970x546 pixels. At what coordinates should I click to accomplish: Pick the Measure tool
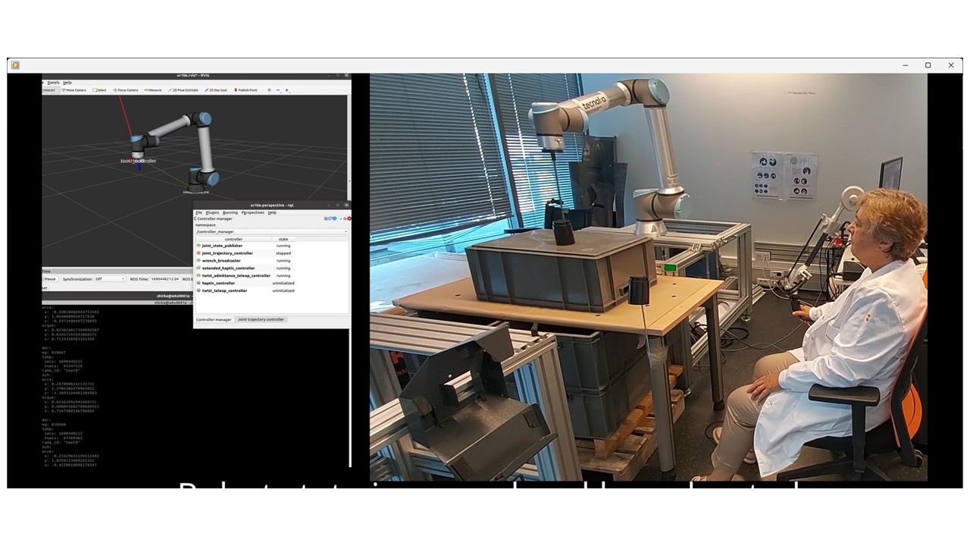(153, 90)
